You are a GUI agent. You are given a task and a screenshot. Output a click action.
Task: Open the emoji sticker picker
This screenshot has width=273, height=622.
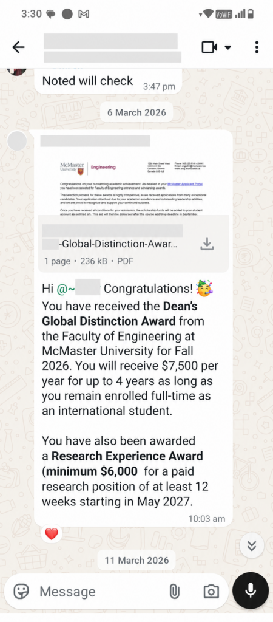(21, 592)
